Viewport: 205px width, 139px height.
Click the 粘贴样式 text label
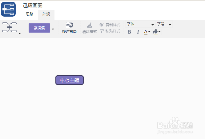pyautogui.click(x=113, y=31)
